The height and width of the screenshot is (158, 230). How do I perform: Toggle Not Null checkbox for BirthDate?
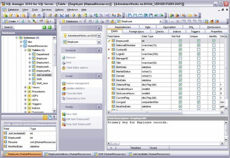180,67
